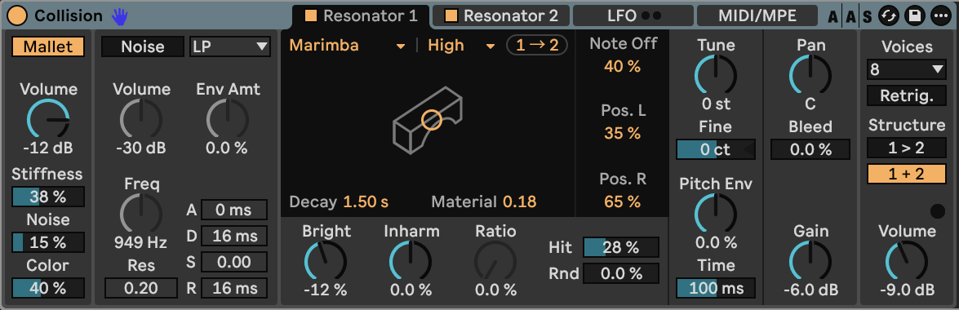Toggle the Retrig. button
This screenshot has height=310, width=959.
click(907, 95)
